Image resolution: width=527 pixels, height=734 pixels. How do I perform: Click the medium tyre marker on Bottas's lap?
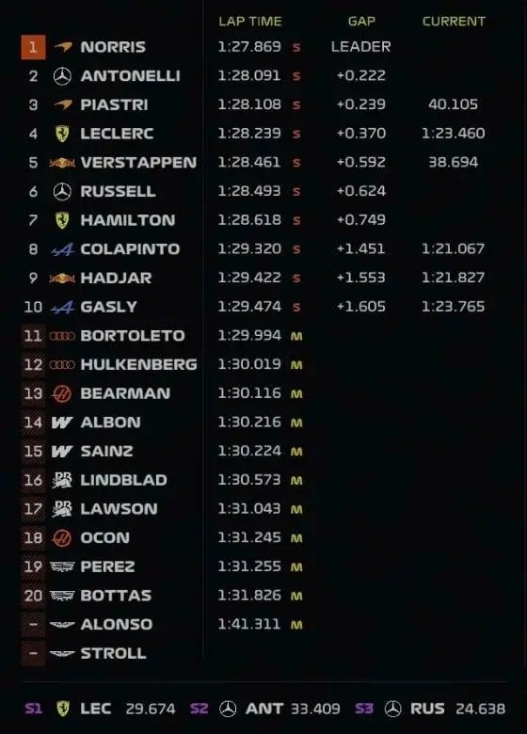point(296,596)
